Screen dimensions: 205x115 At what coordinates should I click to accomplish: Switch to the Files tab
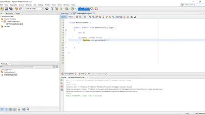pos(18,13)
